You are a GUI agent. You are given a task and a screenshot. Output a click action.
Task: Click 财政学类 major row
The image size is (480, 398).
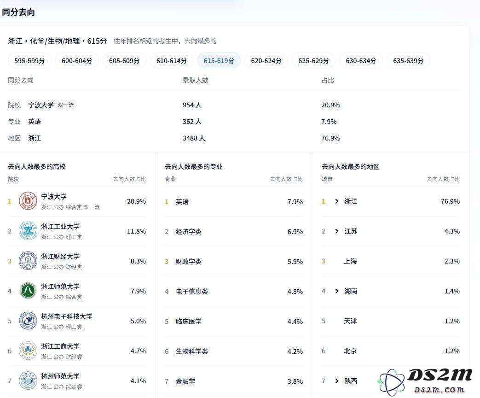(x=234, y=262)
